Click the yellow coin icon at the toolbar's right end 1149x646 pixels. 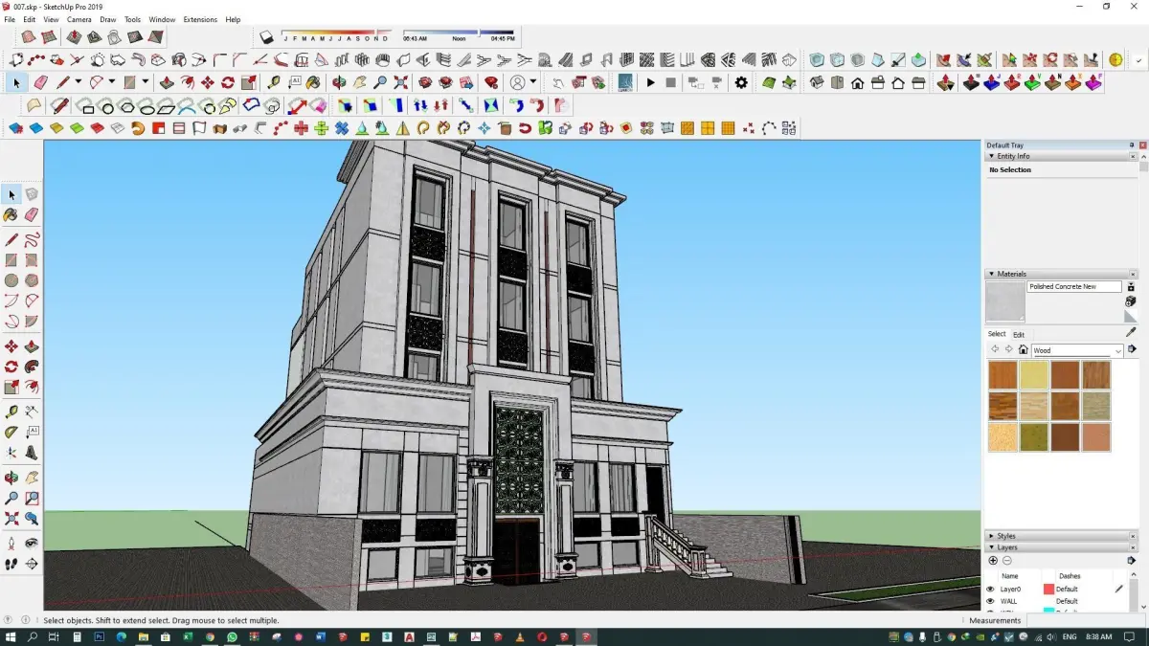pyautogui.click(x=1115, y=60)
